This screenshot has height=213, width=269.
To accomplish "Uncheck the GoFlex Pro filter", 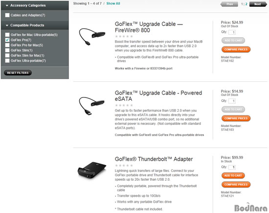I will (7, 40).
